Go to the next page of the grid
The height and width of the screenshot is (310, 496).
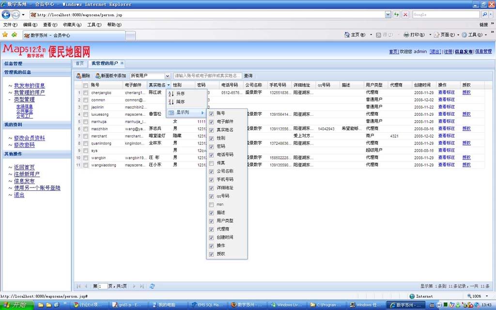click(134, 286)
